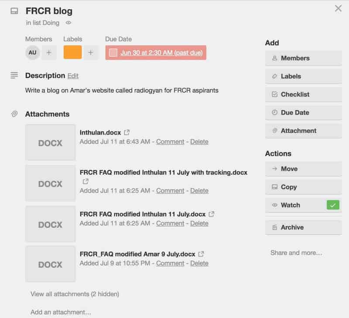Delete the FRCR_FAQ modified Amar 9 July attachment
349x318 pixels.
199,263
